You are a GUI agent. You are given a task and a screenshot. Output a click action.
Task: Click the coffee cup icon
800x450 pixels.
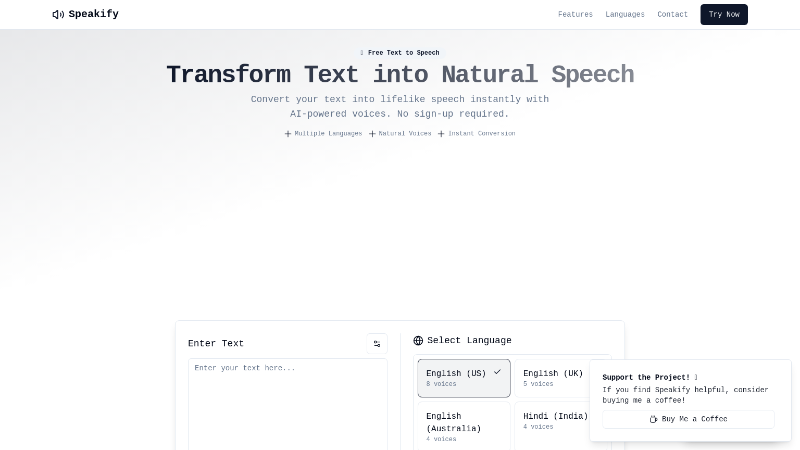pyautogui.click(x=654, y=419)
